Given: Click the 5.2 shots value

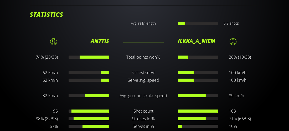Looking at the screenshot, I should point(231,23).
